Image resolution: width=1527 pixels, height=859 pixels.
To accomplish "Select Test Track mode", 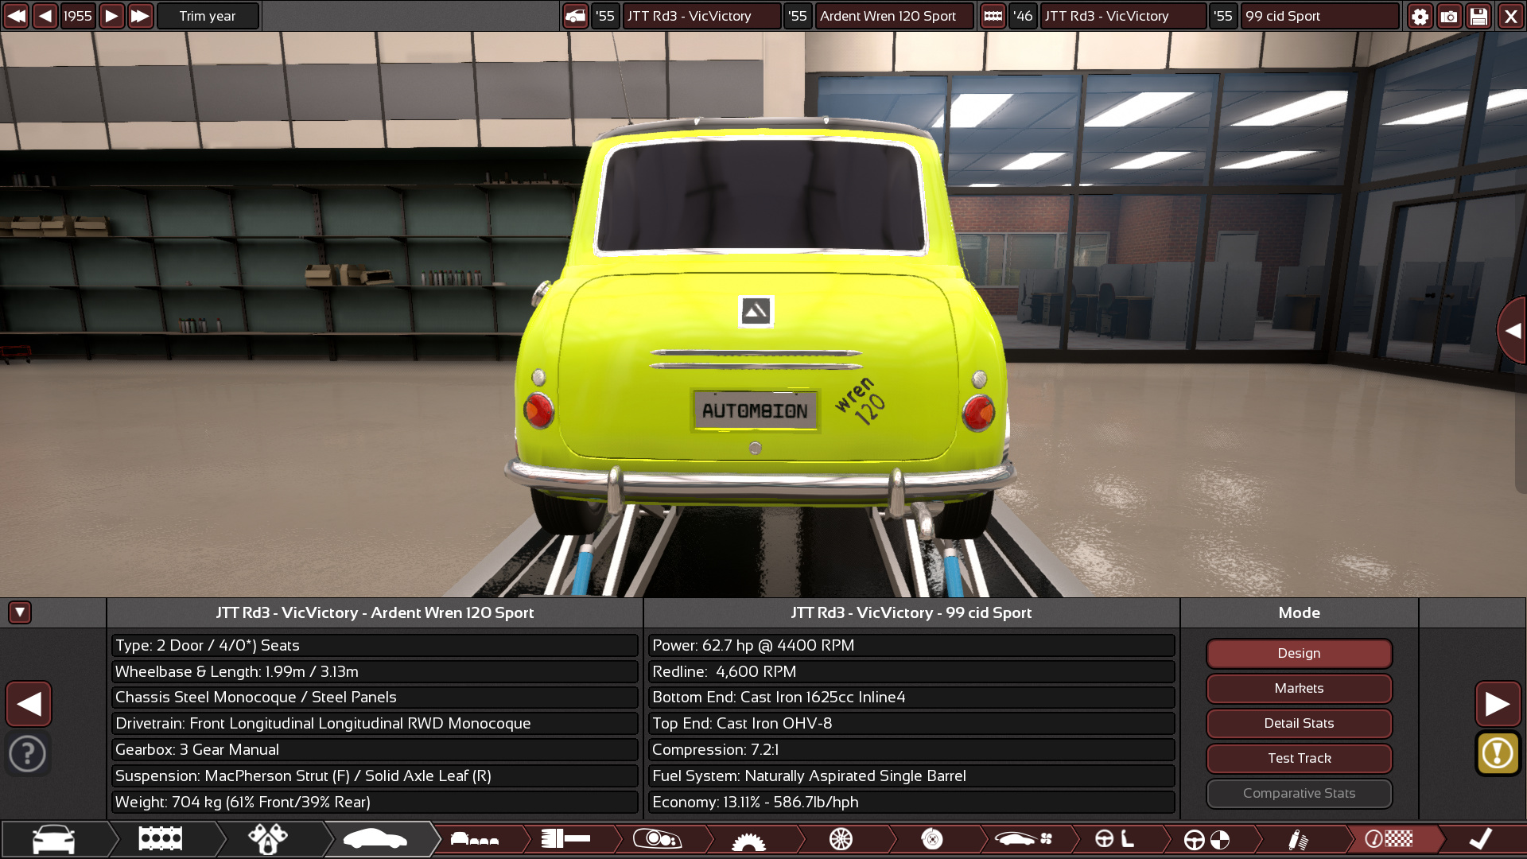I will tap(1299, 758).
